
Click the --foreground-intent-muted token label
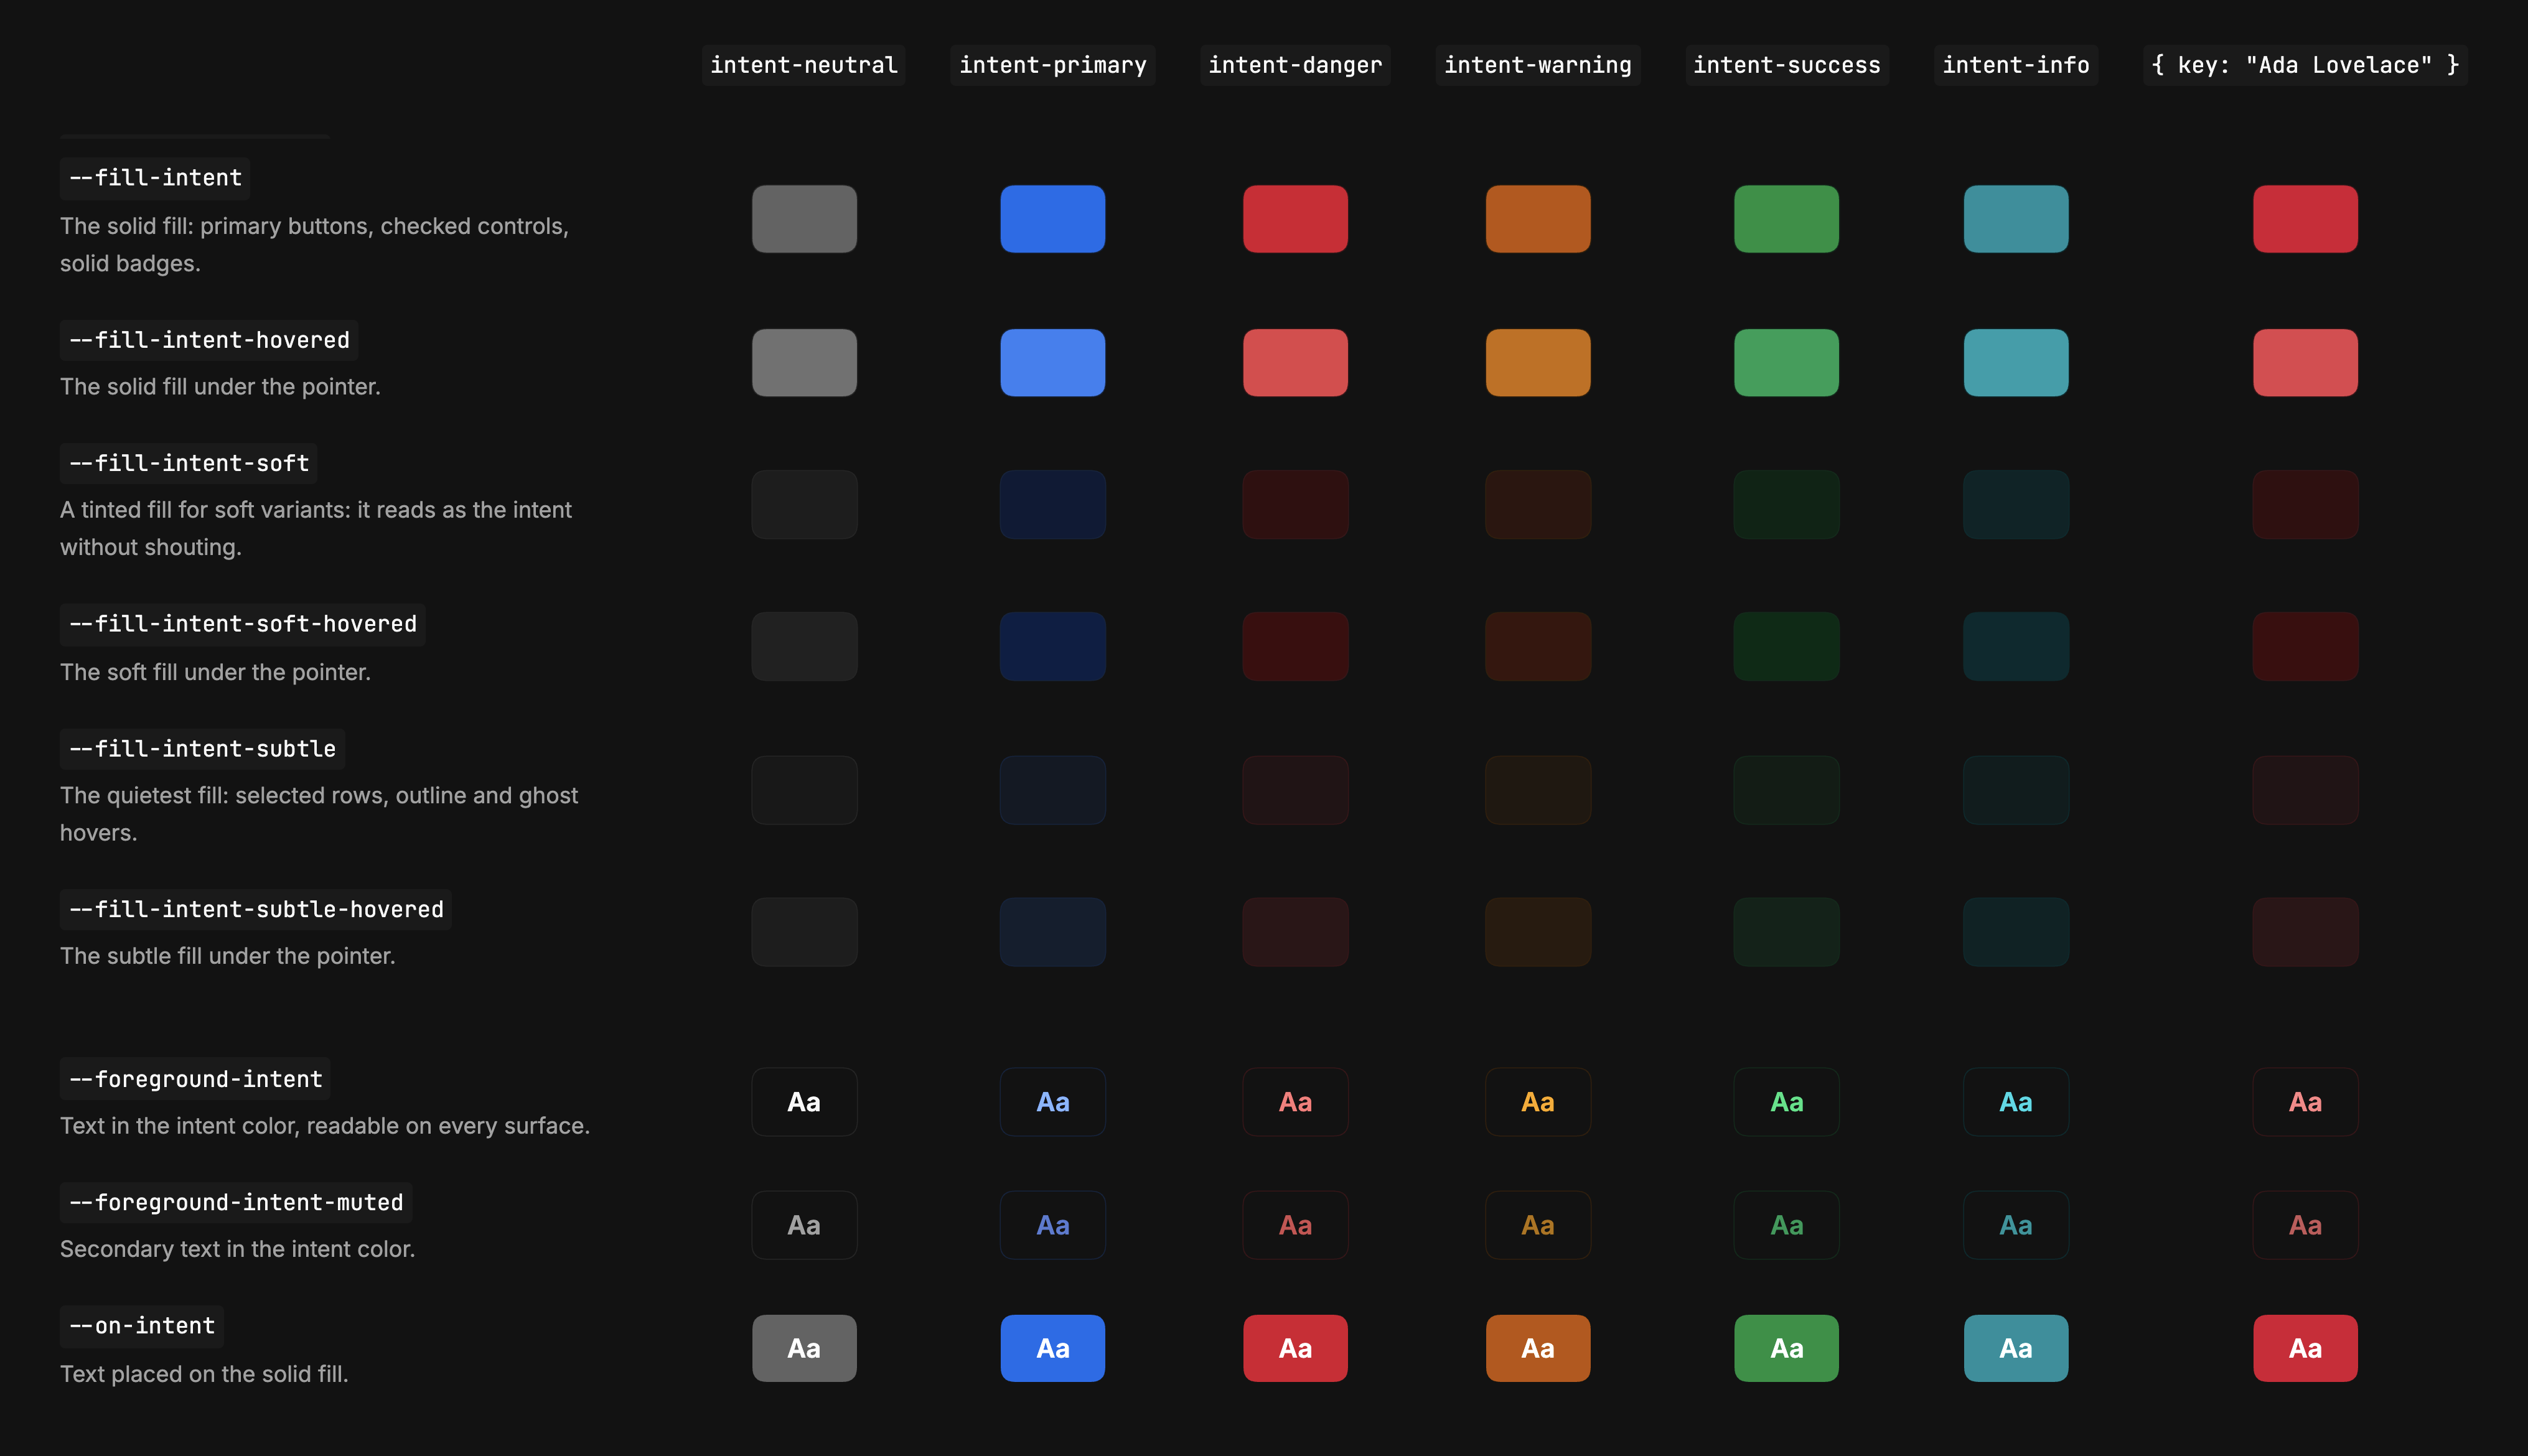[x=236, y=1202]
